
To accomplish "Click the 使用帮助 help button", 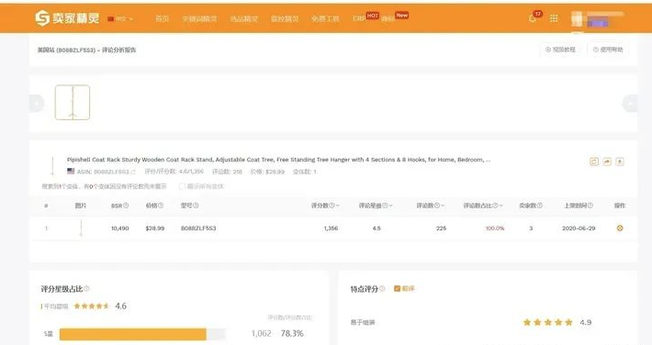I will 608,50.
